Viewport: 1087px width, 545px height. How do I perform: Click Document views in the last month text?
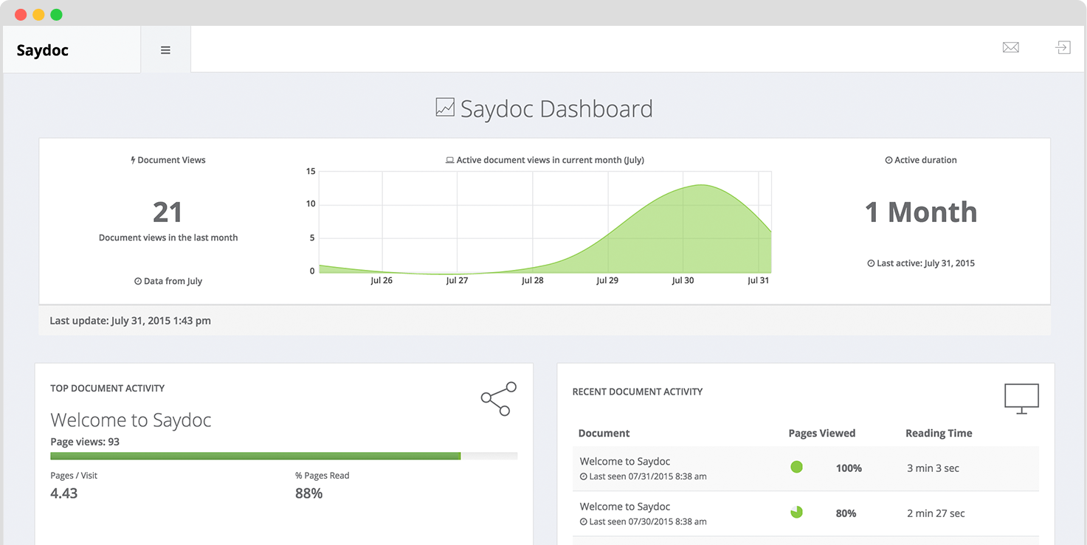[168, 237]
